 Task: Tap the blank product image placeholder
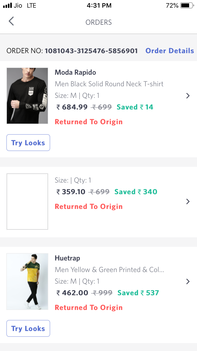pyautogui.click(x=27, y=202)
